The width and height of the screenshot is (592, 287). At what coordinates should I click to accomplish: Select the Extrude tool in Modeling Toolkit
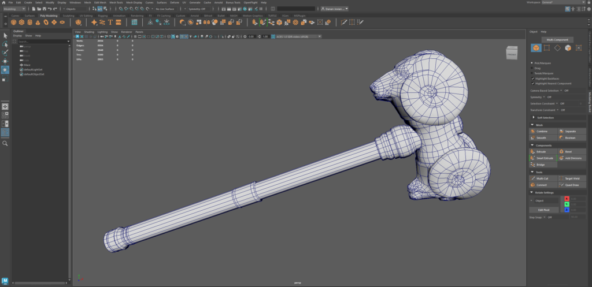point(541,151)
